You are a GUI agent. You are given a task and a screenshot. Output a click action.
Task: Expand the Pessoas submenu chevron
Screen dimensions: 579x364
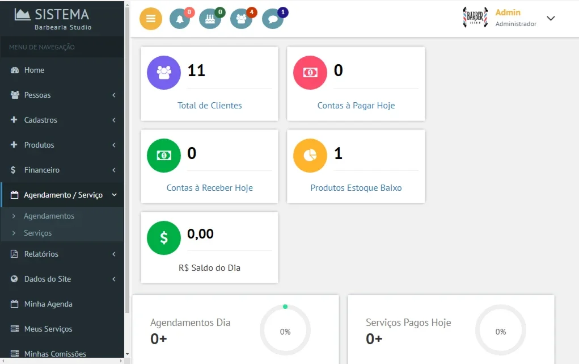pos(114,95)
